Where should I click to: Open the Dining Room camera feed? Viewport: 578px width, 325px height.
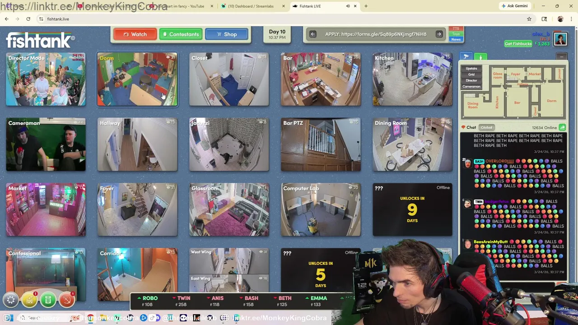click(x=412, y=144)
